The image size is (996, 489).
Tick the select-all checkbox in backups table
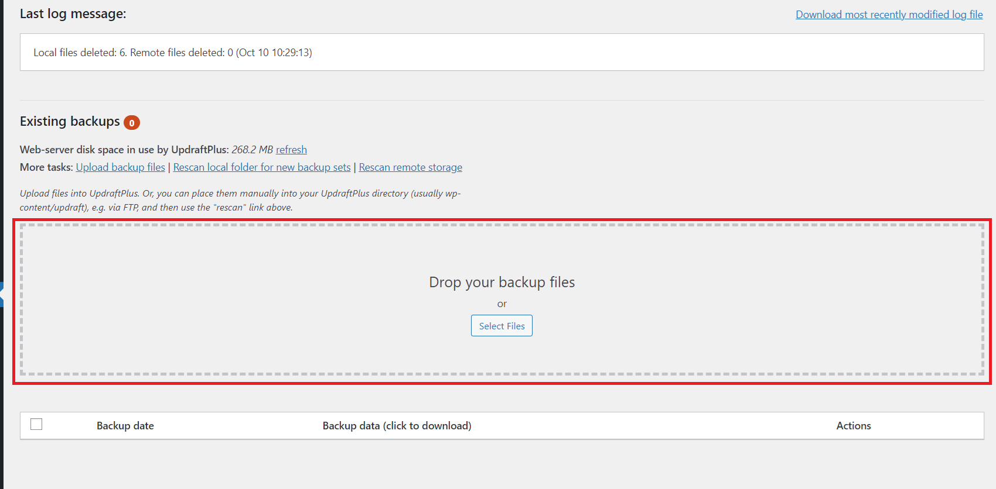click(36, 424)
